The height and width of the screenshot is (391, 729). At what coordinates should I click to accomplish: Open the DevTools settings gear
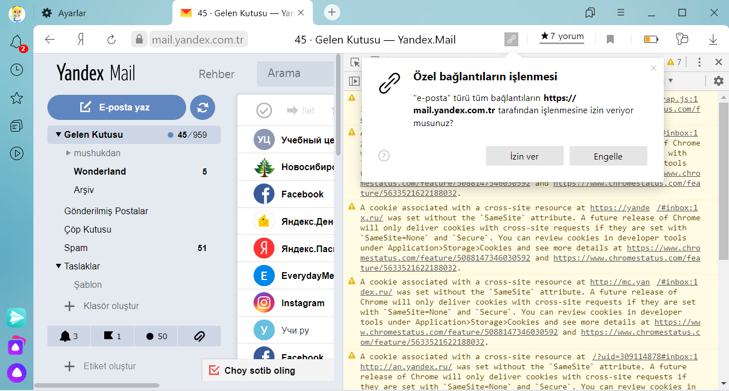pos(718,81)
